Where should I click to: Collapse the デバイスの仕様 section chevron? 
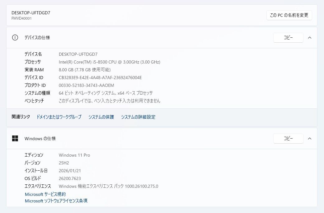click(x=310, y=38)
